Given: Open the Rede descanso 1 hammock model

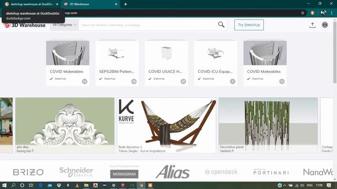Looking at the screenshot, I should pos(166,125).
